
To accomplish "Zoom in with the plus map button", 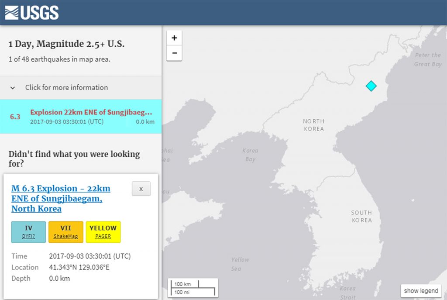I will [174, 38].
